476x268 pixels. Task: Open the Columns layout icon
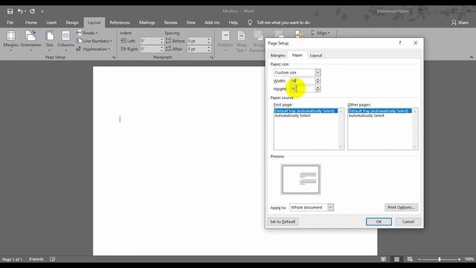65,36
